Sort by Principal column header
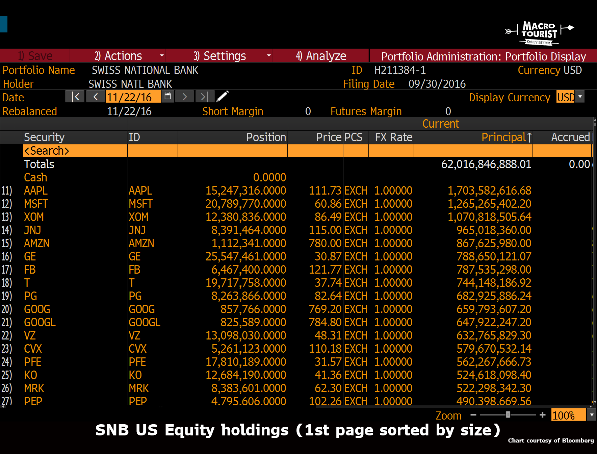 [473, 137]
